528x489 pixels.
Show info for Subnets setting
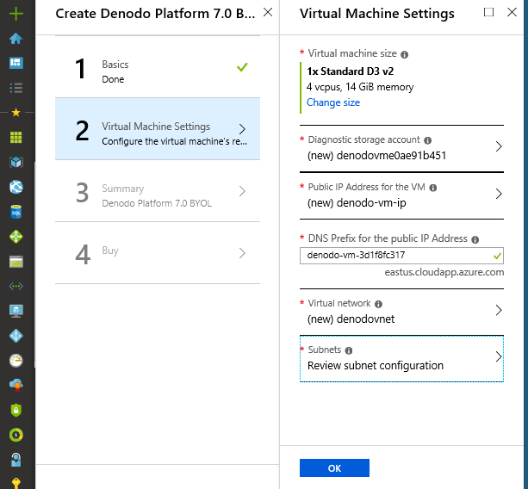[349, 350]
